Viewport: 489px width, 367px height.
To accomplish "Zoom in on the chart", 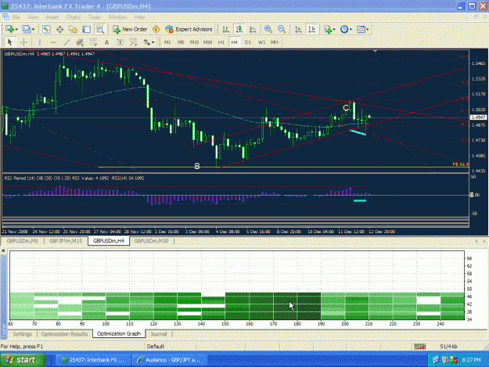I will click(x=268, y=29).
